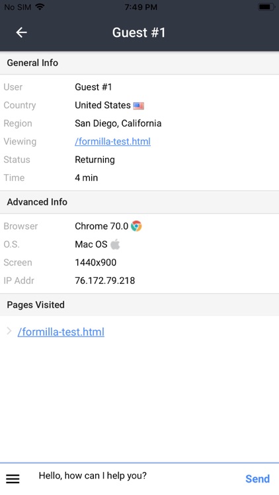
Task: Click the 'Status' field label
Action: click(17, 160)
